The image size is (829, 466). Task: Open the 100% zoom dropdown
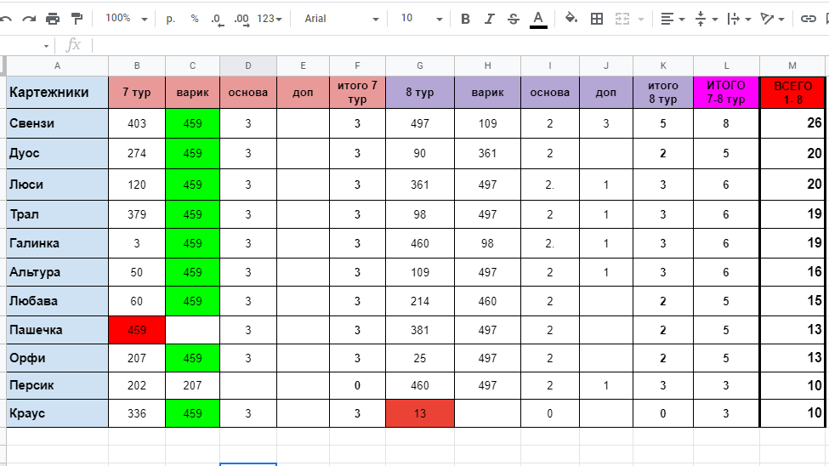pyautogui.click(x=126, y=19)
